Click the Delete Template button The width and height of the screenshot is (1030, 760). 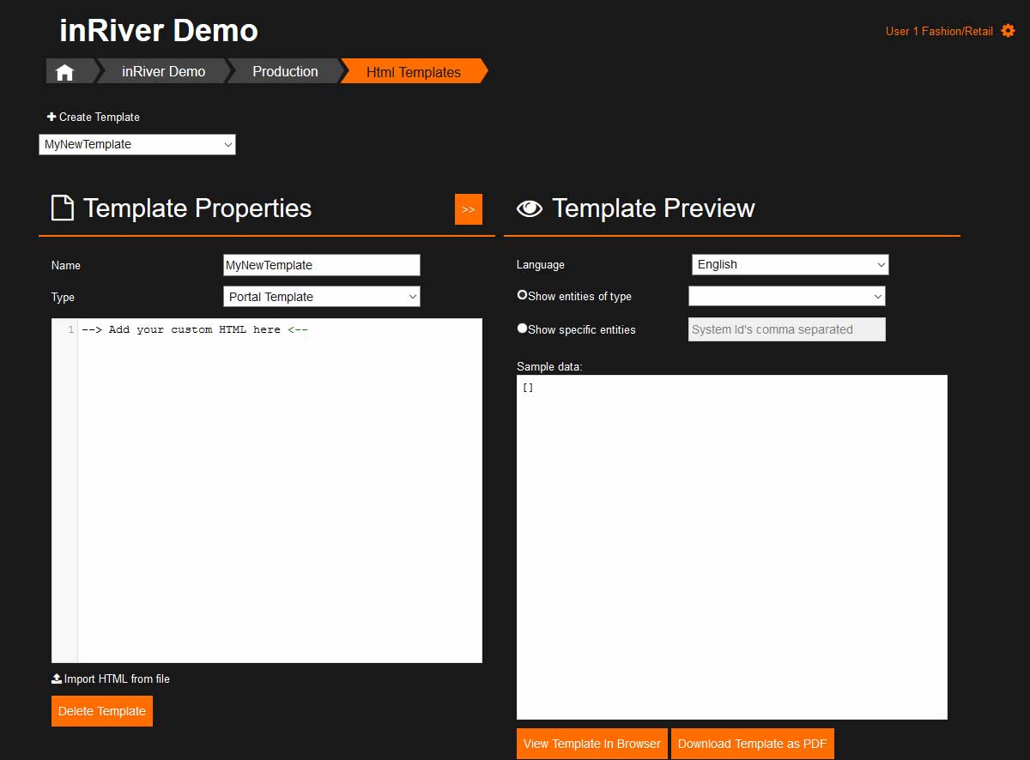coord(102,711)
